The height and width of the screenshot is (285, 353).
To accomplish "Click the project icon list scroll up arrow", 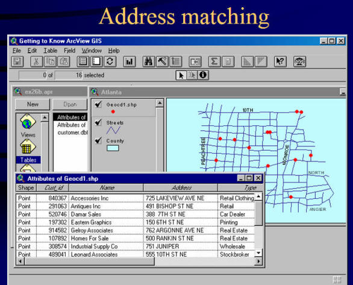I will [x=45, y=117].
